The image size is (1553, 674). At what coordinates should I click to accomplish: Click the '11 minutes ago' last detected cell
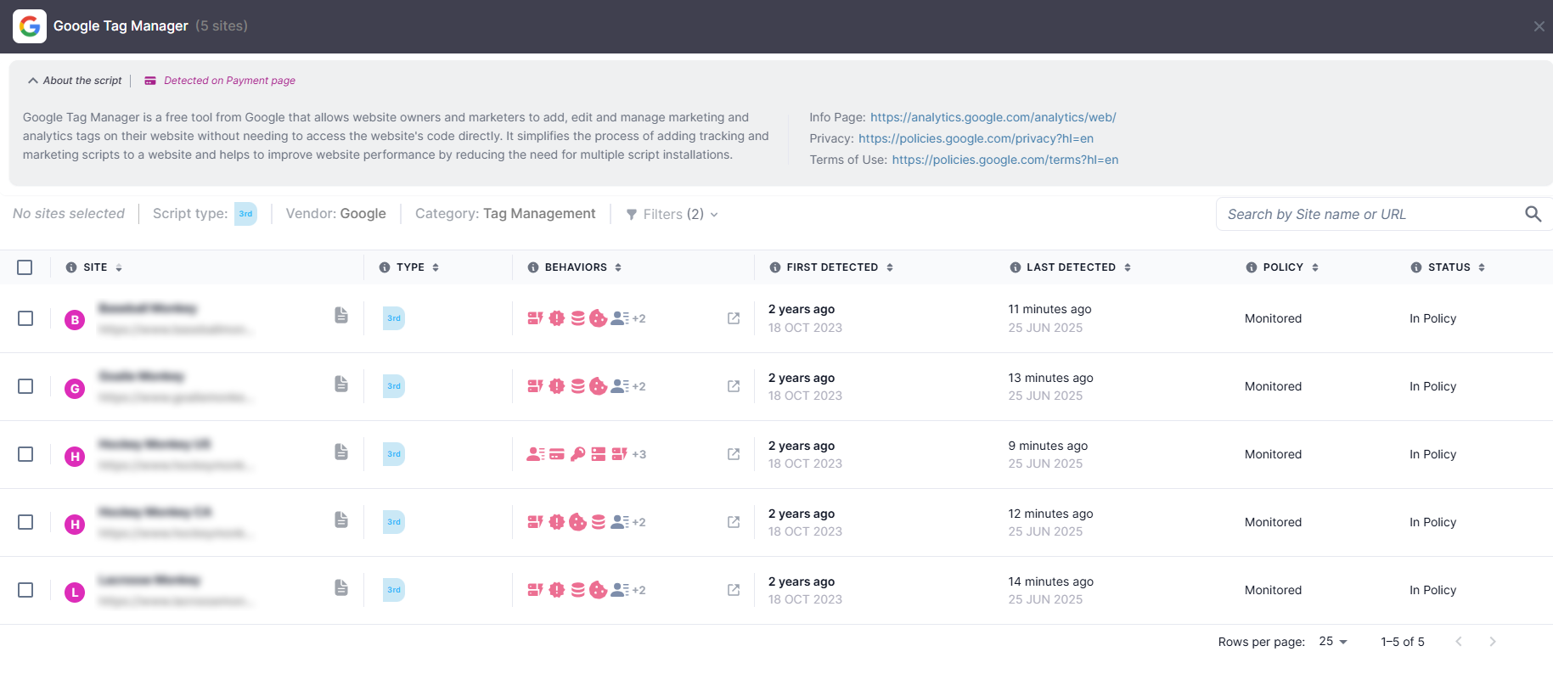(1049, 309)
